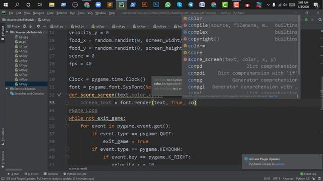323x181 pixels.
Task: Choose 'compile' builtin suggestion
Action: pyautogui.click(x=240, y=25)
